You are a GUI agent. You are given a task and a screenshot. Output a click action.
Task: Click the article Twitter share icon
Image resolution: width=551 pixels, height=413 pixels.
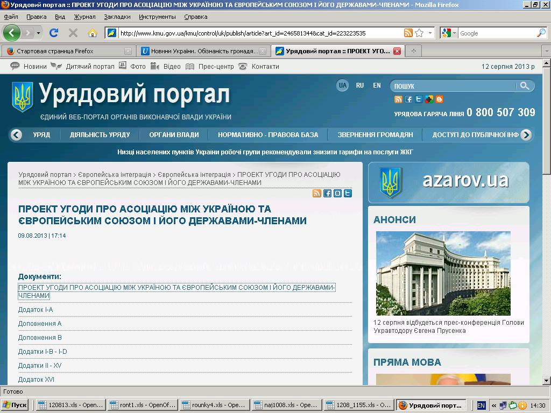pyautogui.click(x=348, y=193)
